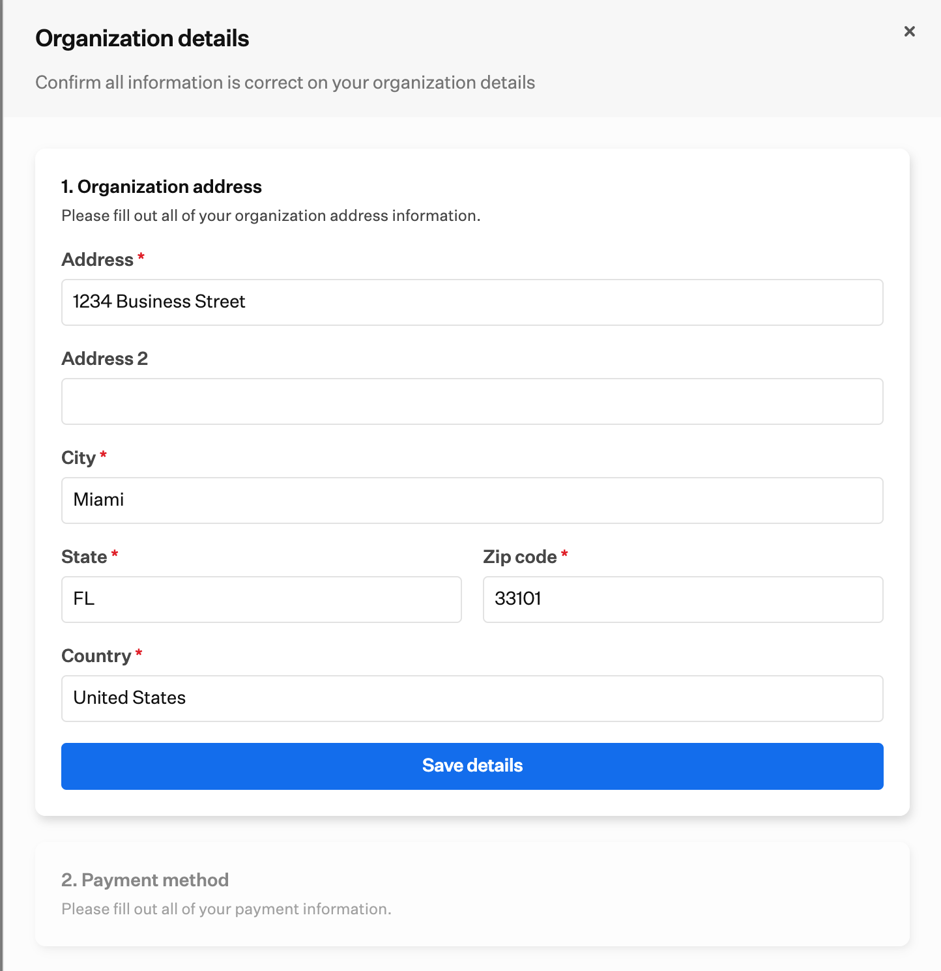Screen dimensions: 941x971
Task: Click the Address field with 1234 Business Street
Action: [x=472, y=302]
